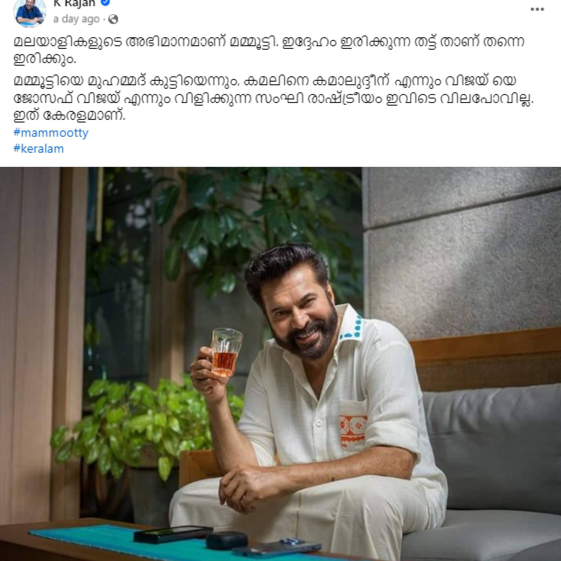
Task: Click the globe public audience icon
Action: tap(113, 19)
